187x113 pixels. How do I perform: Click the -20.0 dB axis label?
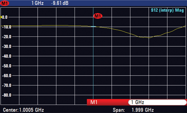[7, 37]
